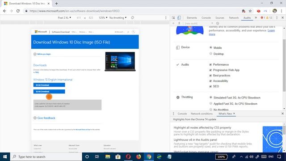The image size is (286, 161).
Task: Toggle the Progressive Web App checkbox
Action: pos(210,70)
